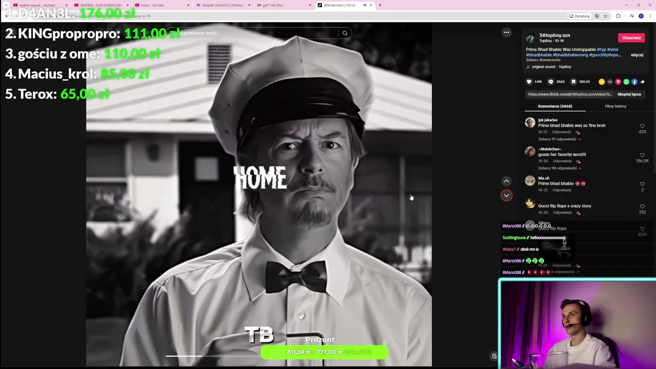
Task: Switch to 'SENTINO - DON ALVAREZ' tab
Action: (x=100, y=5)
